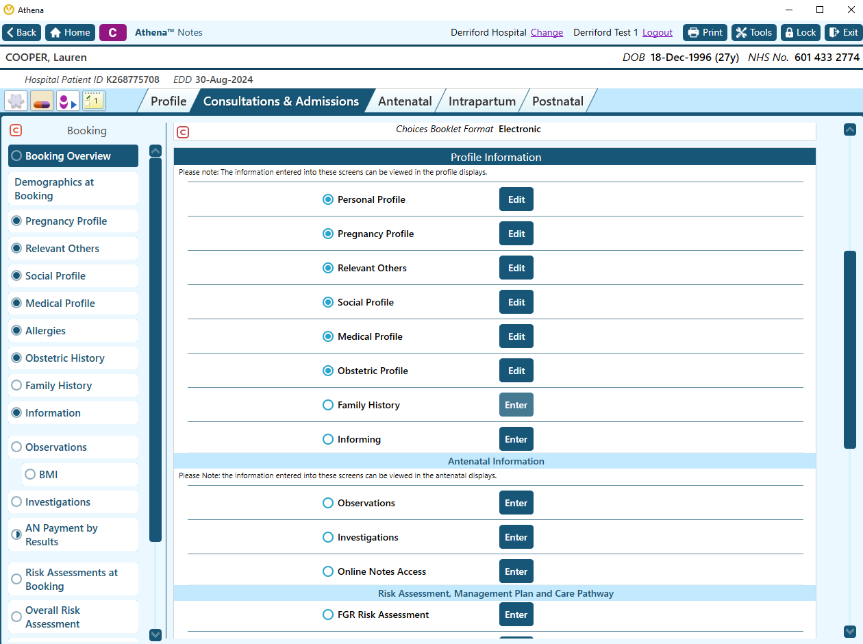Open Social Profile in the sidebar
Image resolution: width=863 pixels, height=644 pixels.
[73, 276]
